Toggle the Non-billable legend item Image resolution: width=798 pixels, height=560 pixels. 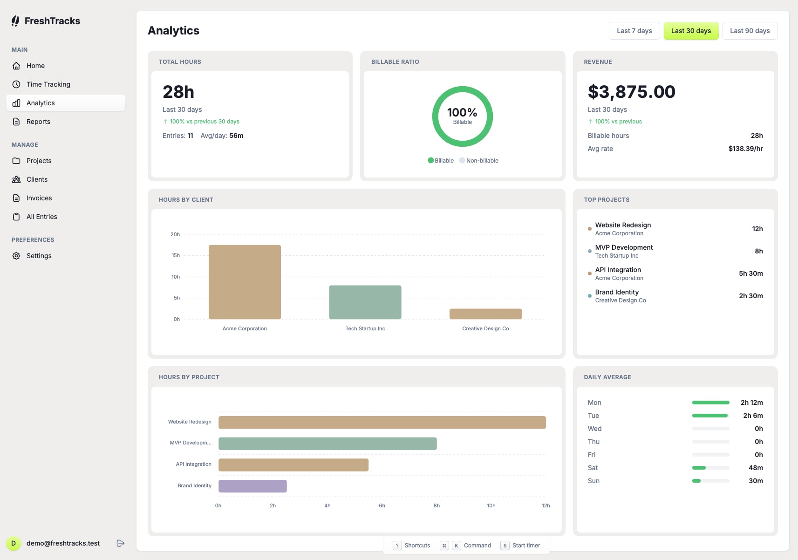pos(479,160)
